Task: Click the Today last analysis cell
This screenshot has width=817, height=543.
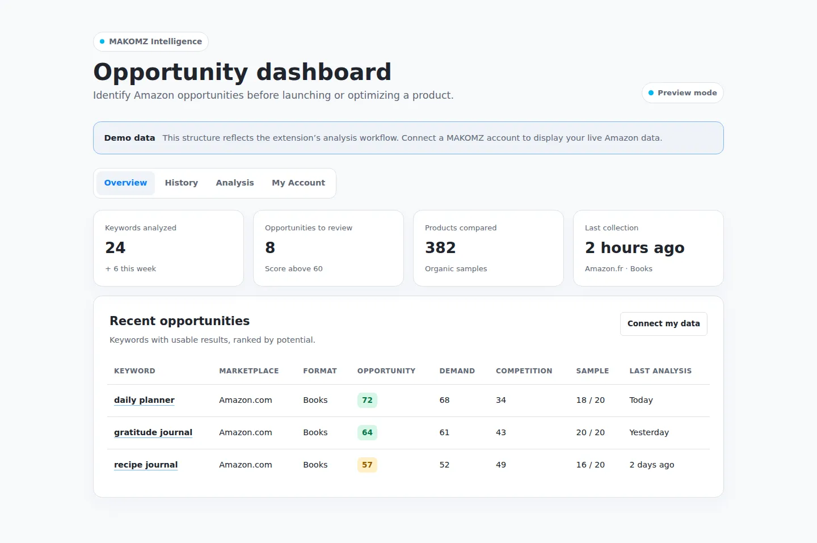Action: (641, 400)
